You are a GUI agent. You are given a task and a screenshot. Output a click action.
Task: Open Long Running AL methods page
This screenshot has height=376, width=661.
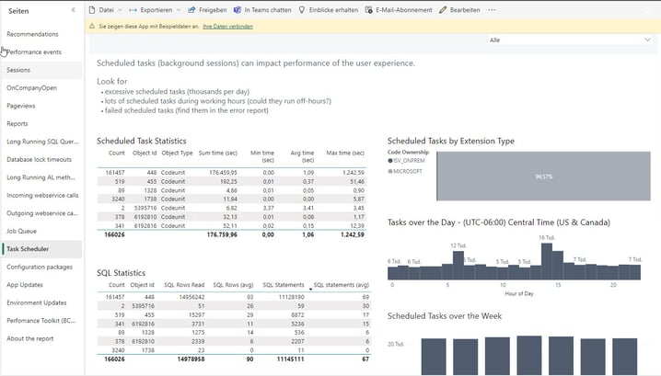[x=41, y=177]
